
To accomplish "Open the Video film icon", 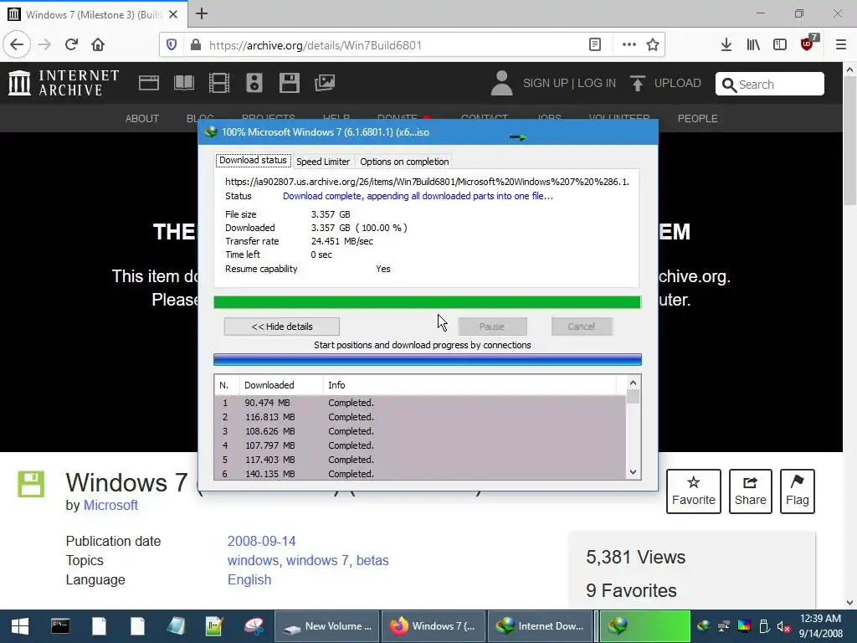I will (219, 83).
